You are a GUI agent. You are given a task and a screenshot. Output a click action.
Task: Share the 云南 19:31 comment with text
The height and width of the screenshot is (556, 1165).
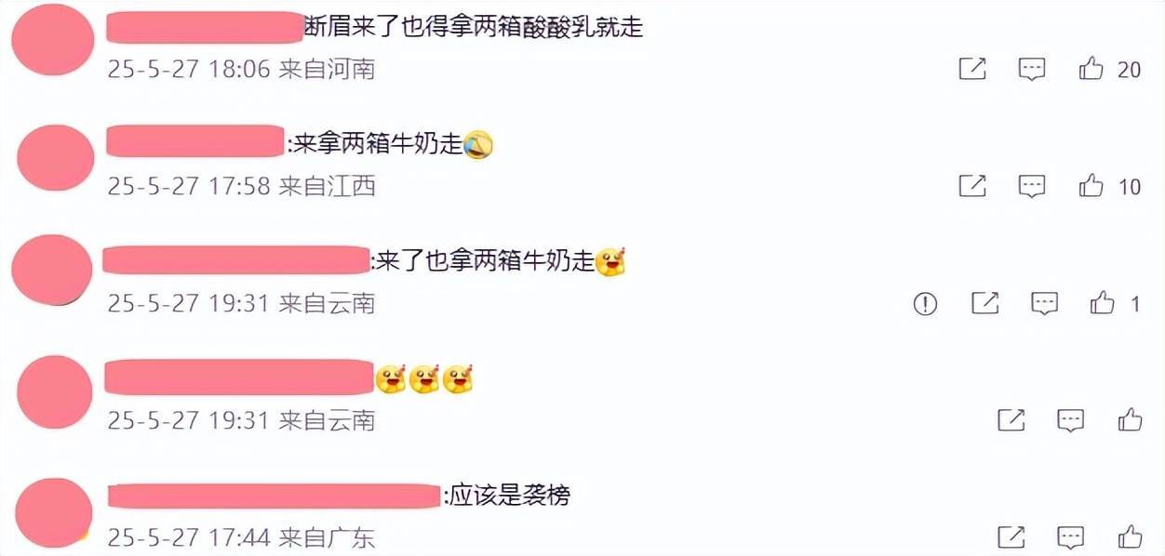pos(985,302)
